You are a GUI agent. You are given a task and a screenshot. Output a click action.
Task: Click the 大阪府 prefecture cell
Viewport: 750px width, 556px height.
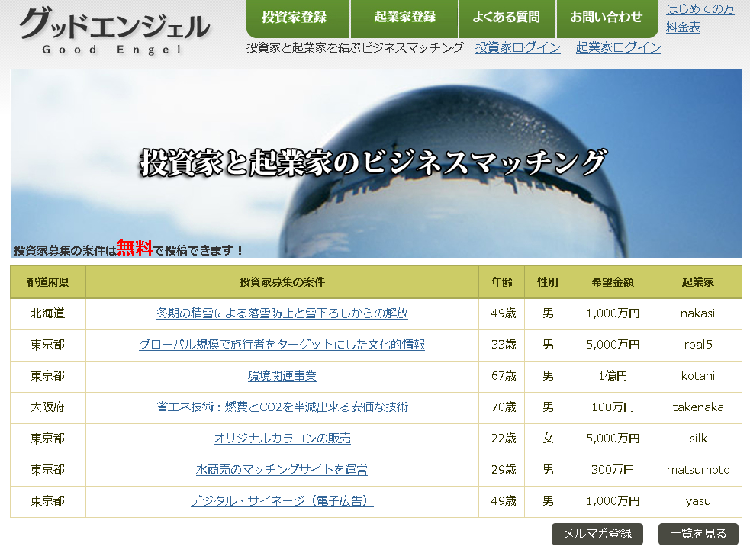tap(48, 407)
